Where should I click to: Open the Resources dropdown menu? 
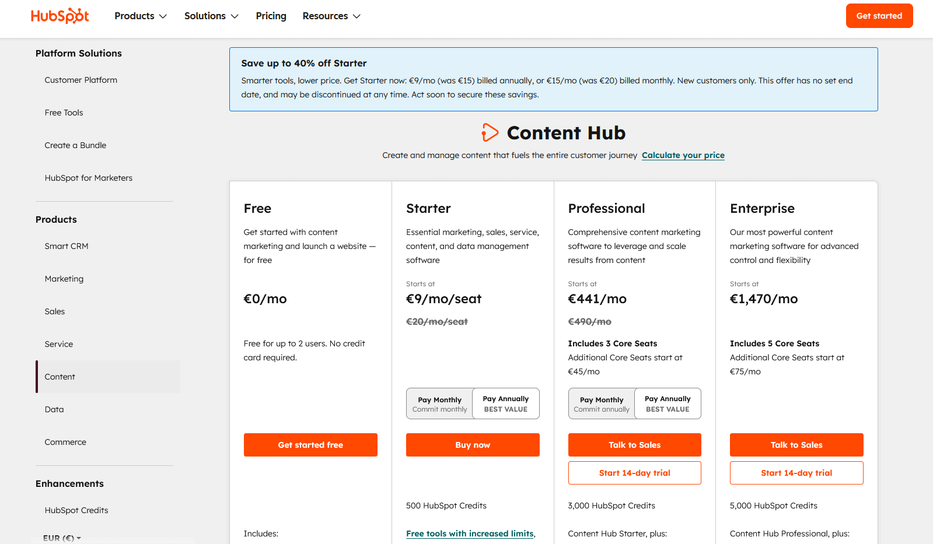click(x=331, y=16)
